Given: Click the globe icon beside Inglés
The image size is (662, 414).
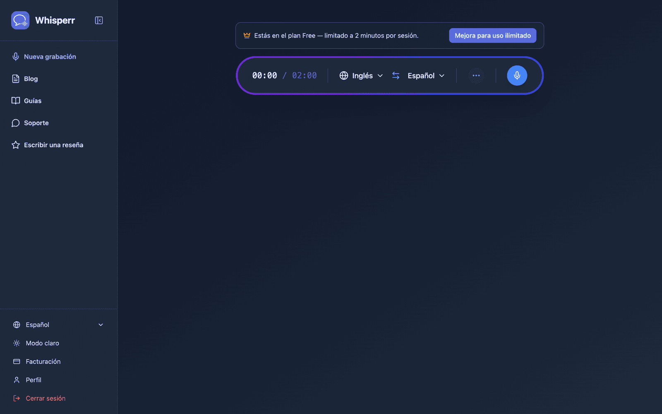Looking at the screenshot, I should (344, 76).
